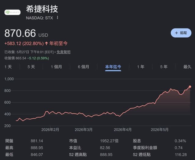The height and width of the screenshot is (160, 195).
Task: Click the 最低 label
Action: tap(9, 155)
